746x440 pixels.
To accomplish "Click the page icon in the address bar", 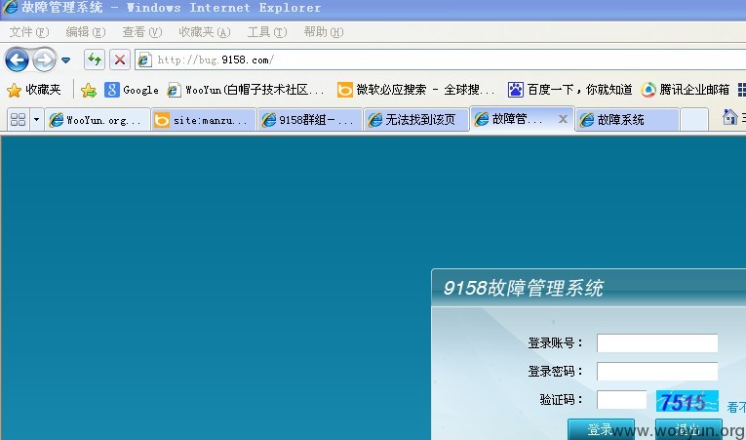I will (144, 60).
